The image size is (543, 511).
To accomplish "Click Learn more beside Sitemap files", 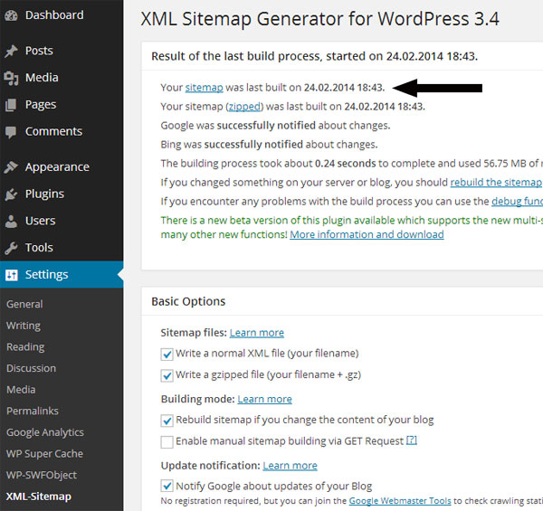I will pos(257,333).
